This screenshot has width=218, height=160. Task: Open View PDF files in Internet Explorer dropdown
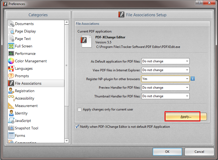[x=165, y=70]
